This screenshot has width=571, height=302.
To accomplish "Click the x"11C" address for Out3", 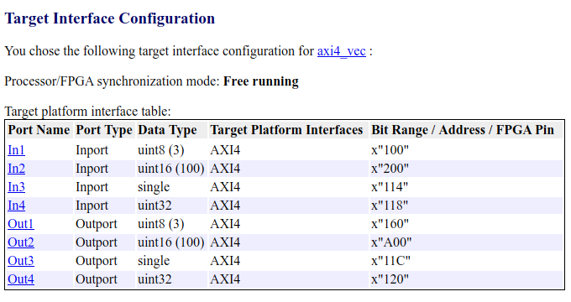I will [x=390, y=261].
